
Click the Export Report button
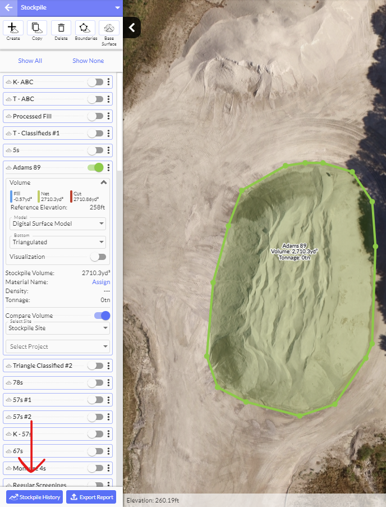[91, 497]
